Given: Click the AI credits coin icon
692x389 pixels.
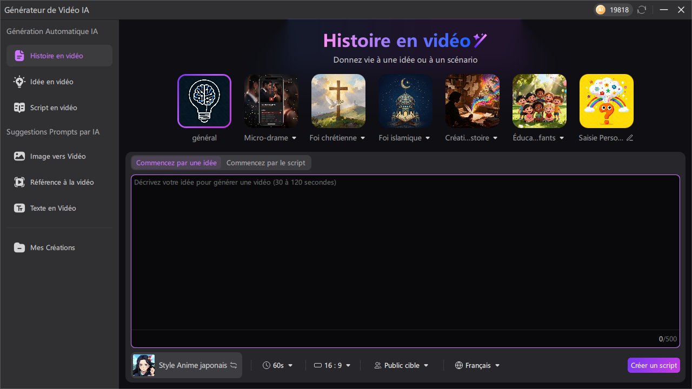Looking at the screenshot, I should coord(600,10).
